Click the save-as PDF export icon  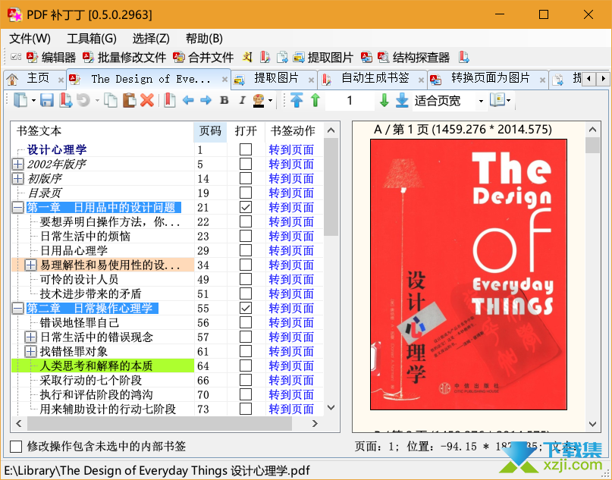[65, 101]
